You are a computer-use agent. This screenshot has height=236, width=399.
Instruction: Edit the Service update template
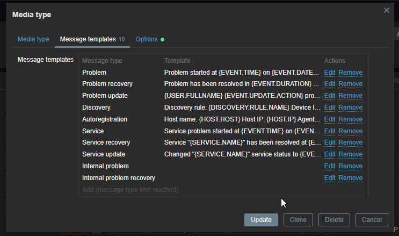[x=330, y=154]
